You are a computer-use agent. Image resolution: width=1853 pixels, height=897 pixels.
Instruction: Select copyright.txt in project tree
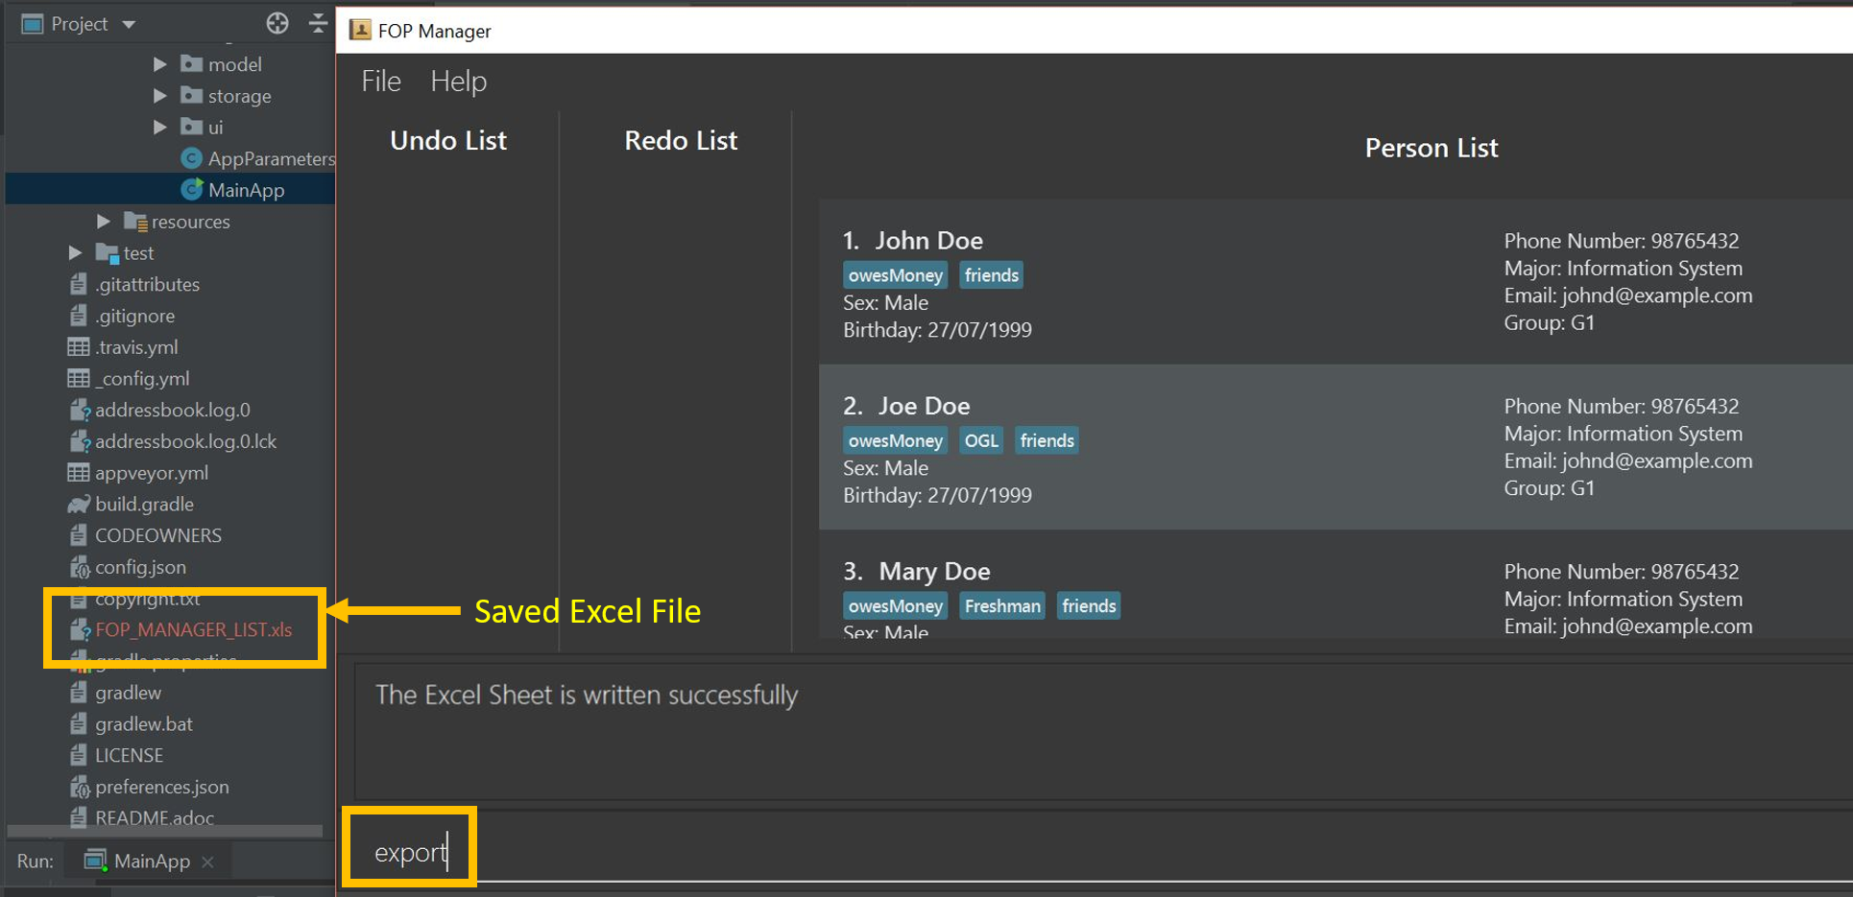point(147,599)
